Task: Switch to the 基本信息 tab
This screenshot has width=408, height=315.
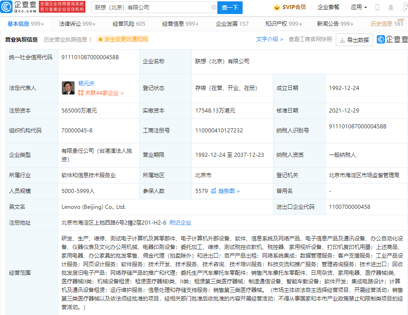Action: [x=25, y=24]
